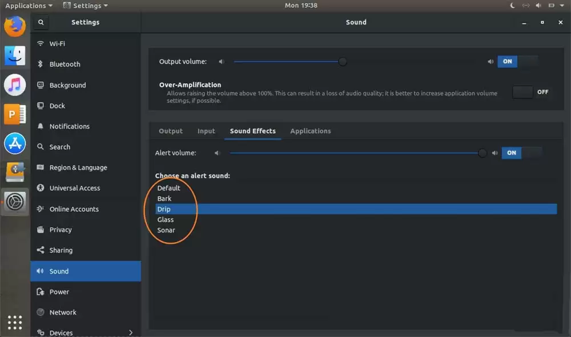571x337 pixels.
Task: Switch to the Output tab
Action: coord(170,131)
